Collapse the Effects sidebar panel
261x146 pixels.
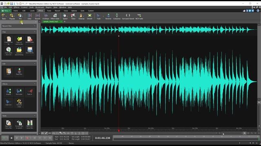click(x=35, y=84)
